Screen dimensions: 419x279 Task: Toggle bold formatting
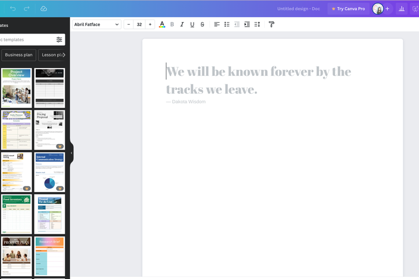[172, 25]
